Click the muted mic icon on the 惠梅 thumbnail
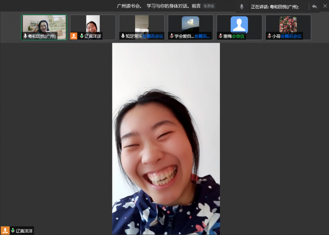This screenshot has height=235, width=329. [221, 36]
